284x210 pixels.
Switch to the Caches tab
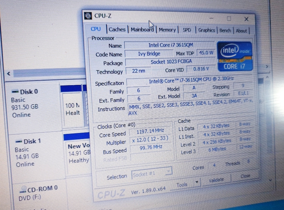tap(117, 29)
